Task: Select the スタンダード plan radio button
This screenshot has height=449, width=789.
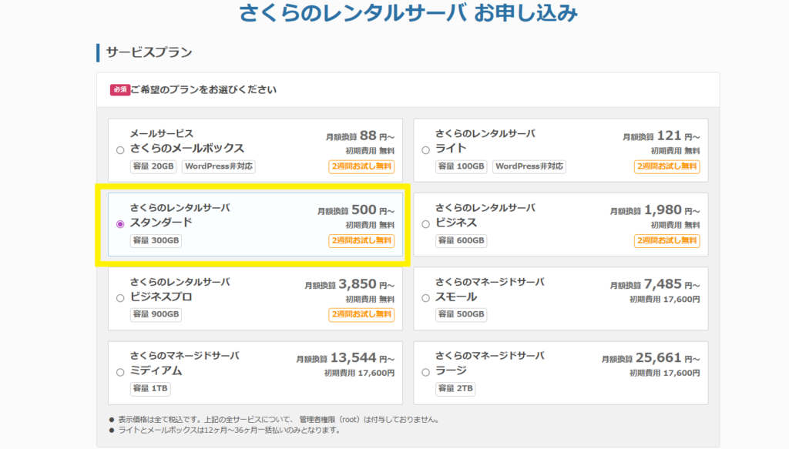Action: (119, 224)
